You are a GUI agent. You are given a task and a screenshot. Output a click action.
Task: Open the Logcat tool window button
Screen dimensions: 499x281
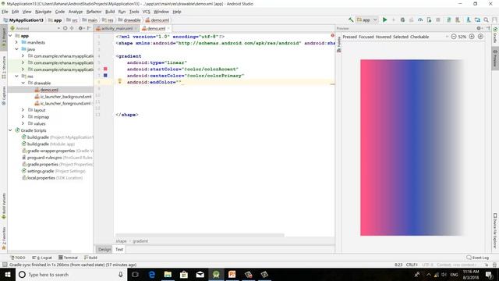pyautogui.click(x=42, y=258)
